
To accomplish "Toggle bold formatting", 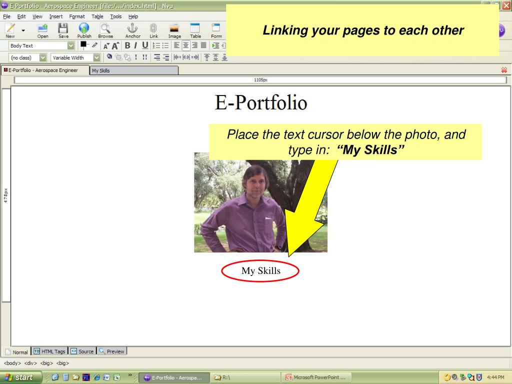I will coord(127,45).
